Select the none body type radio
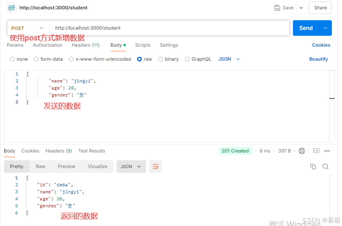Viewport: 342px width, 226px height. (x=12, y=59)
